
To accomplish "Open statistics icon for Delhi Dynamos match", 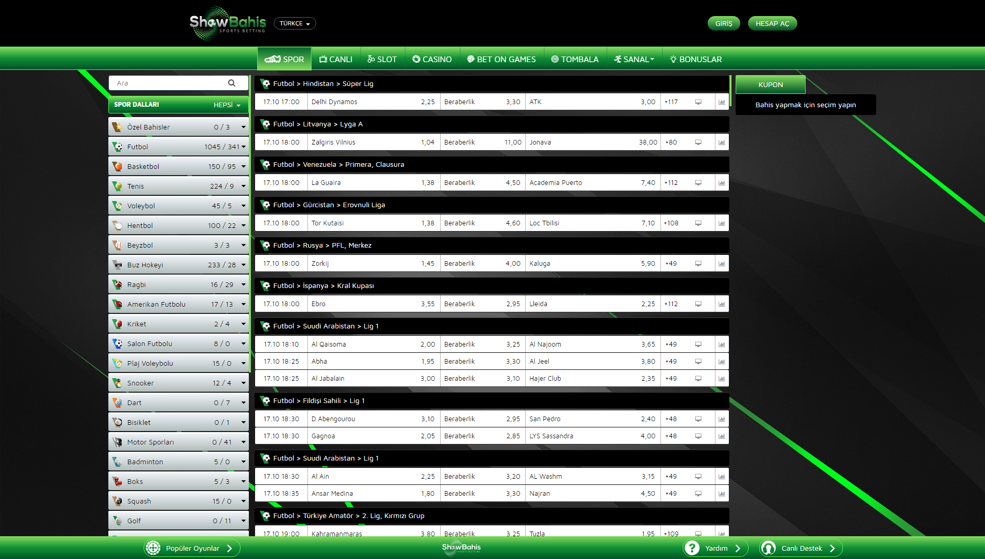I will click(722, 102).
